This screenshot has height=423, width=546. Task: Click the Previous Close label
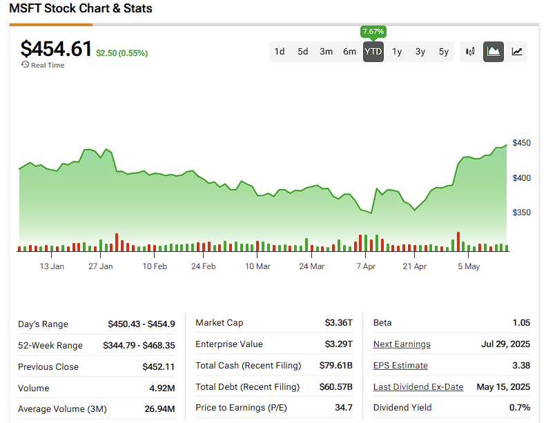[x=48, y=366]
